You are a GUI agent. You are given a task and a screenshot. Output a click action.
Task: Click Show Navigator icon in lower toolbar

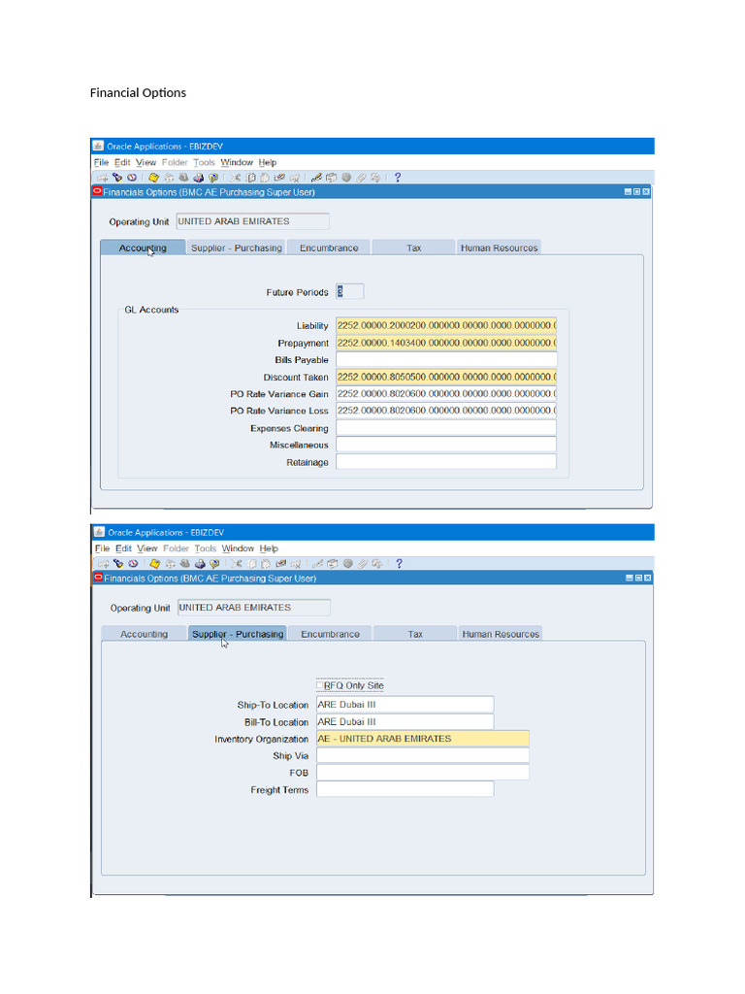(x=133, y=564)
